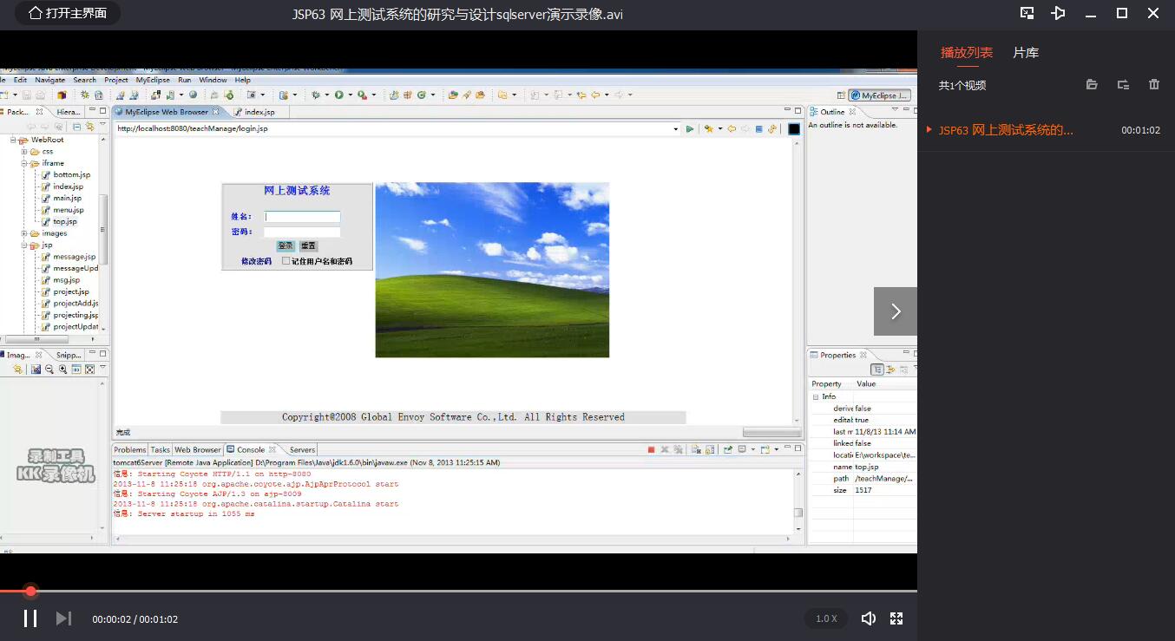Click the playlist sort mode icon
Image resolution: width=1175 pixels, height=641 pixels.
click(1123, 84)
